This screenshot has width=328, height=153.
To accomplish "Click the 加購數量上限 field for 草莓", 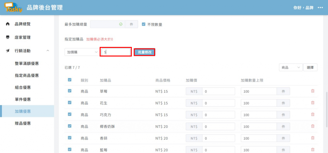I will (x=259, y=91).
